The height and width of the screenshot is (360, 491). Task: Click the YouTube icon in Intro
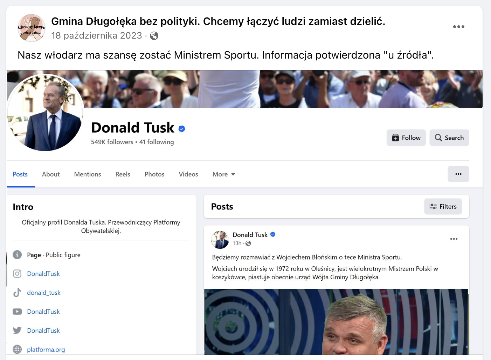point(17,312)
